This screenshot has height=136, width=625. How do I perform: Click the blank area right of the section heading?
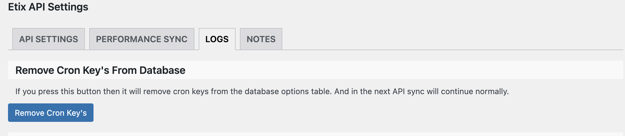coord(400,70)
